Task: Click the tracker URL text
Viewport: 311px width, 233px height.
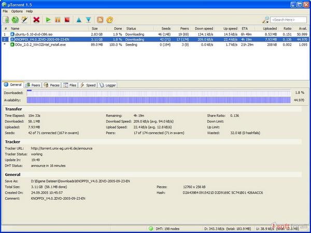Action: click(62, 148)
